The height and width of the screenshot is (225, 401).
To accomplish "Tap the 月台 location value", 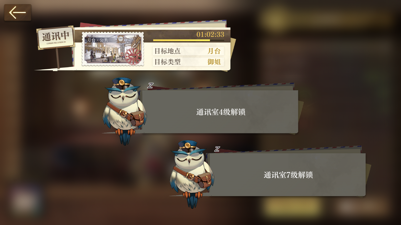I will pos(214,51).
